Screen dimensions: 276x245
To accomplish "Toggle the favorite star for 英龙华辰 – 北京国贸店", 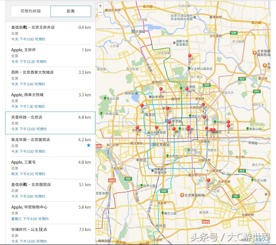I will (89, 145).
